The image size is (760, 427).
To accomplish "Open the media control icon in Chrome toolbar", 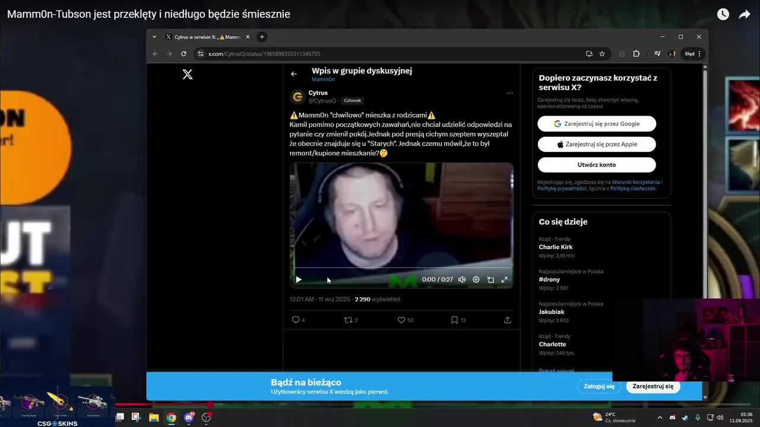I will (657, 53).
